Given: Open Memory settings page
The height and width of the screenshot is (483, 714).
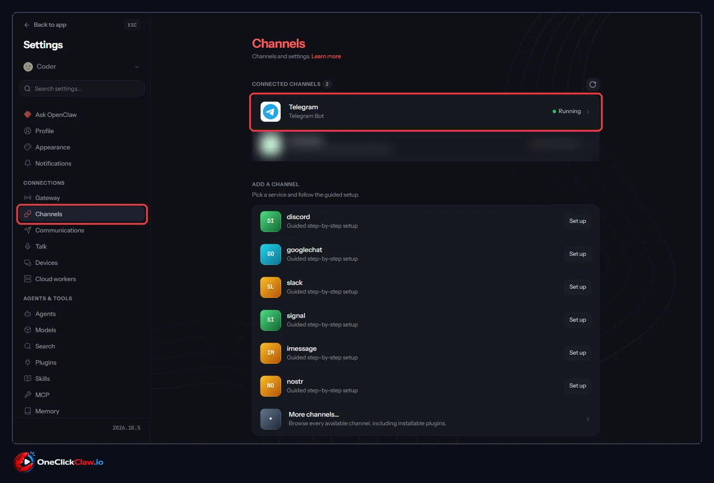Looking at the screenshot, I should click(x=82, y=411).
